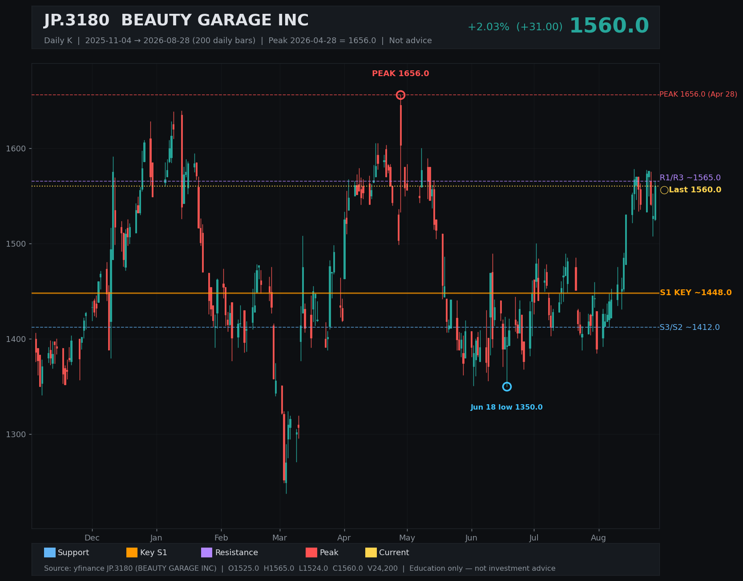The width and height of the screenshot is (743, 581).
Task: Click the Education only — not investment advice disclaimer
Action: pos(482,569)
